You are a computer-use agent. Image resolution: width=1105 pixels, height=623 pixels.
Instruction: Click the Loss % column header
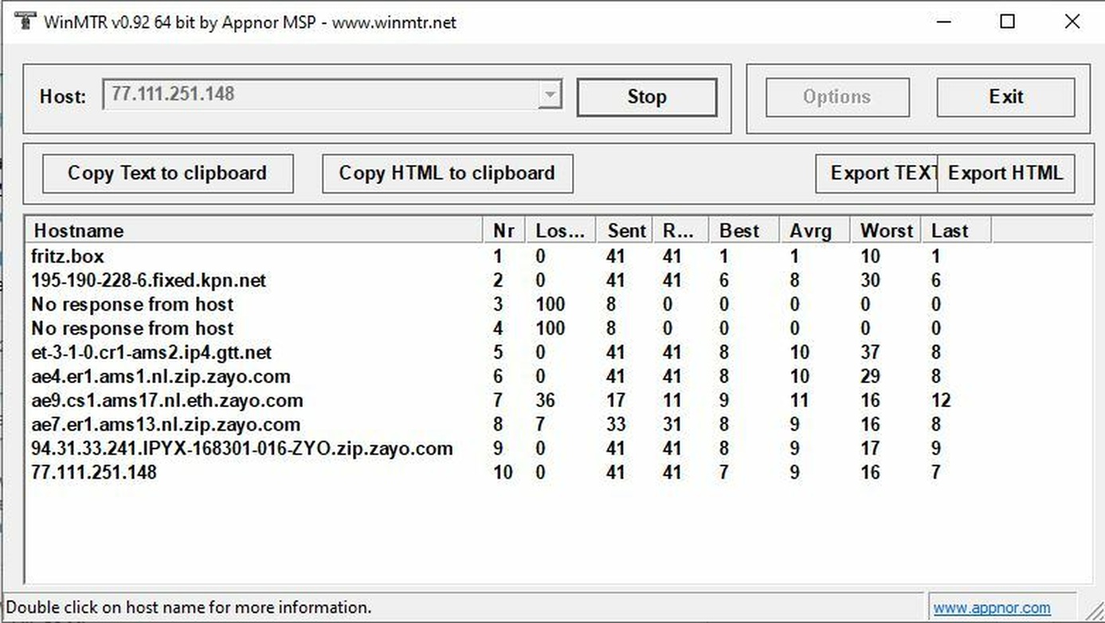(x=561, y=230)
